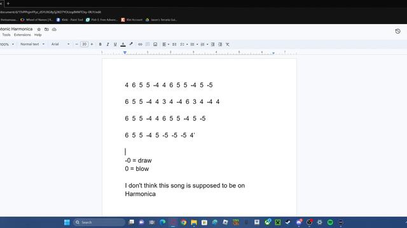The height and width of the screenshot is (228, 407).
Task: Clear formatting from selected text
Action: click(x=228, y=44)
